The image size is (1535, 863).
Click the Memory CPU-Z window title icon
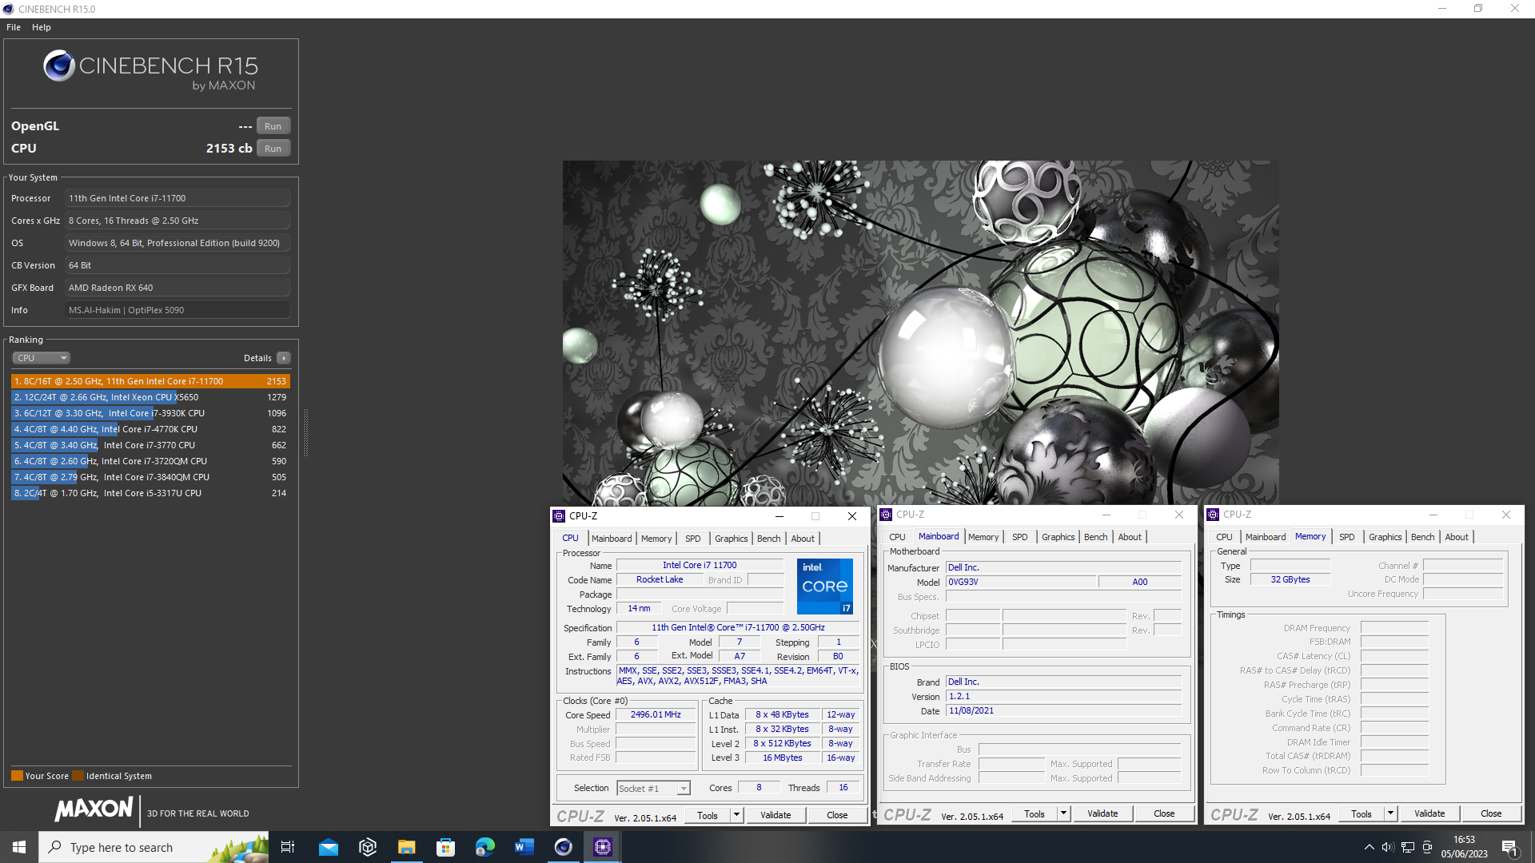point(1213,515)
